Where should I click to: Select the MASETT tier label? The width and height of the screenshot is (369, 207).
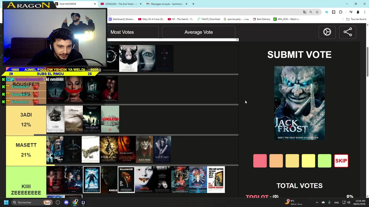pyautogui.click(x=26, y=150)
